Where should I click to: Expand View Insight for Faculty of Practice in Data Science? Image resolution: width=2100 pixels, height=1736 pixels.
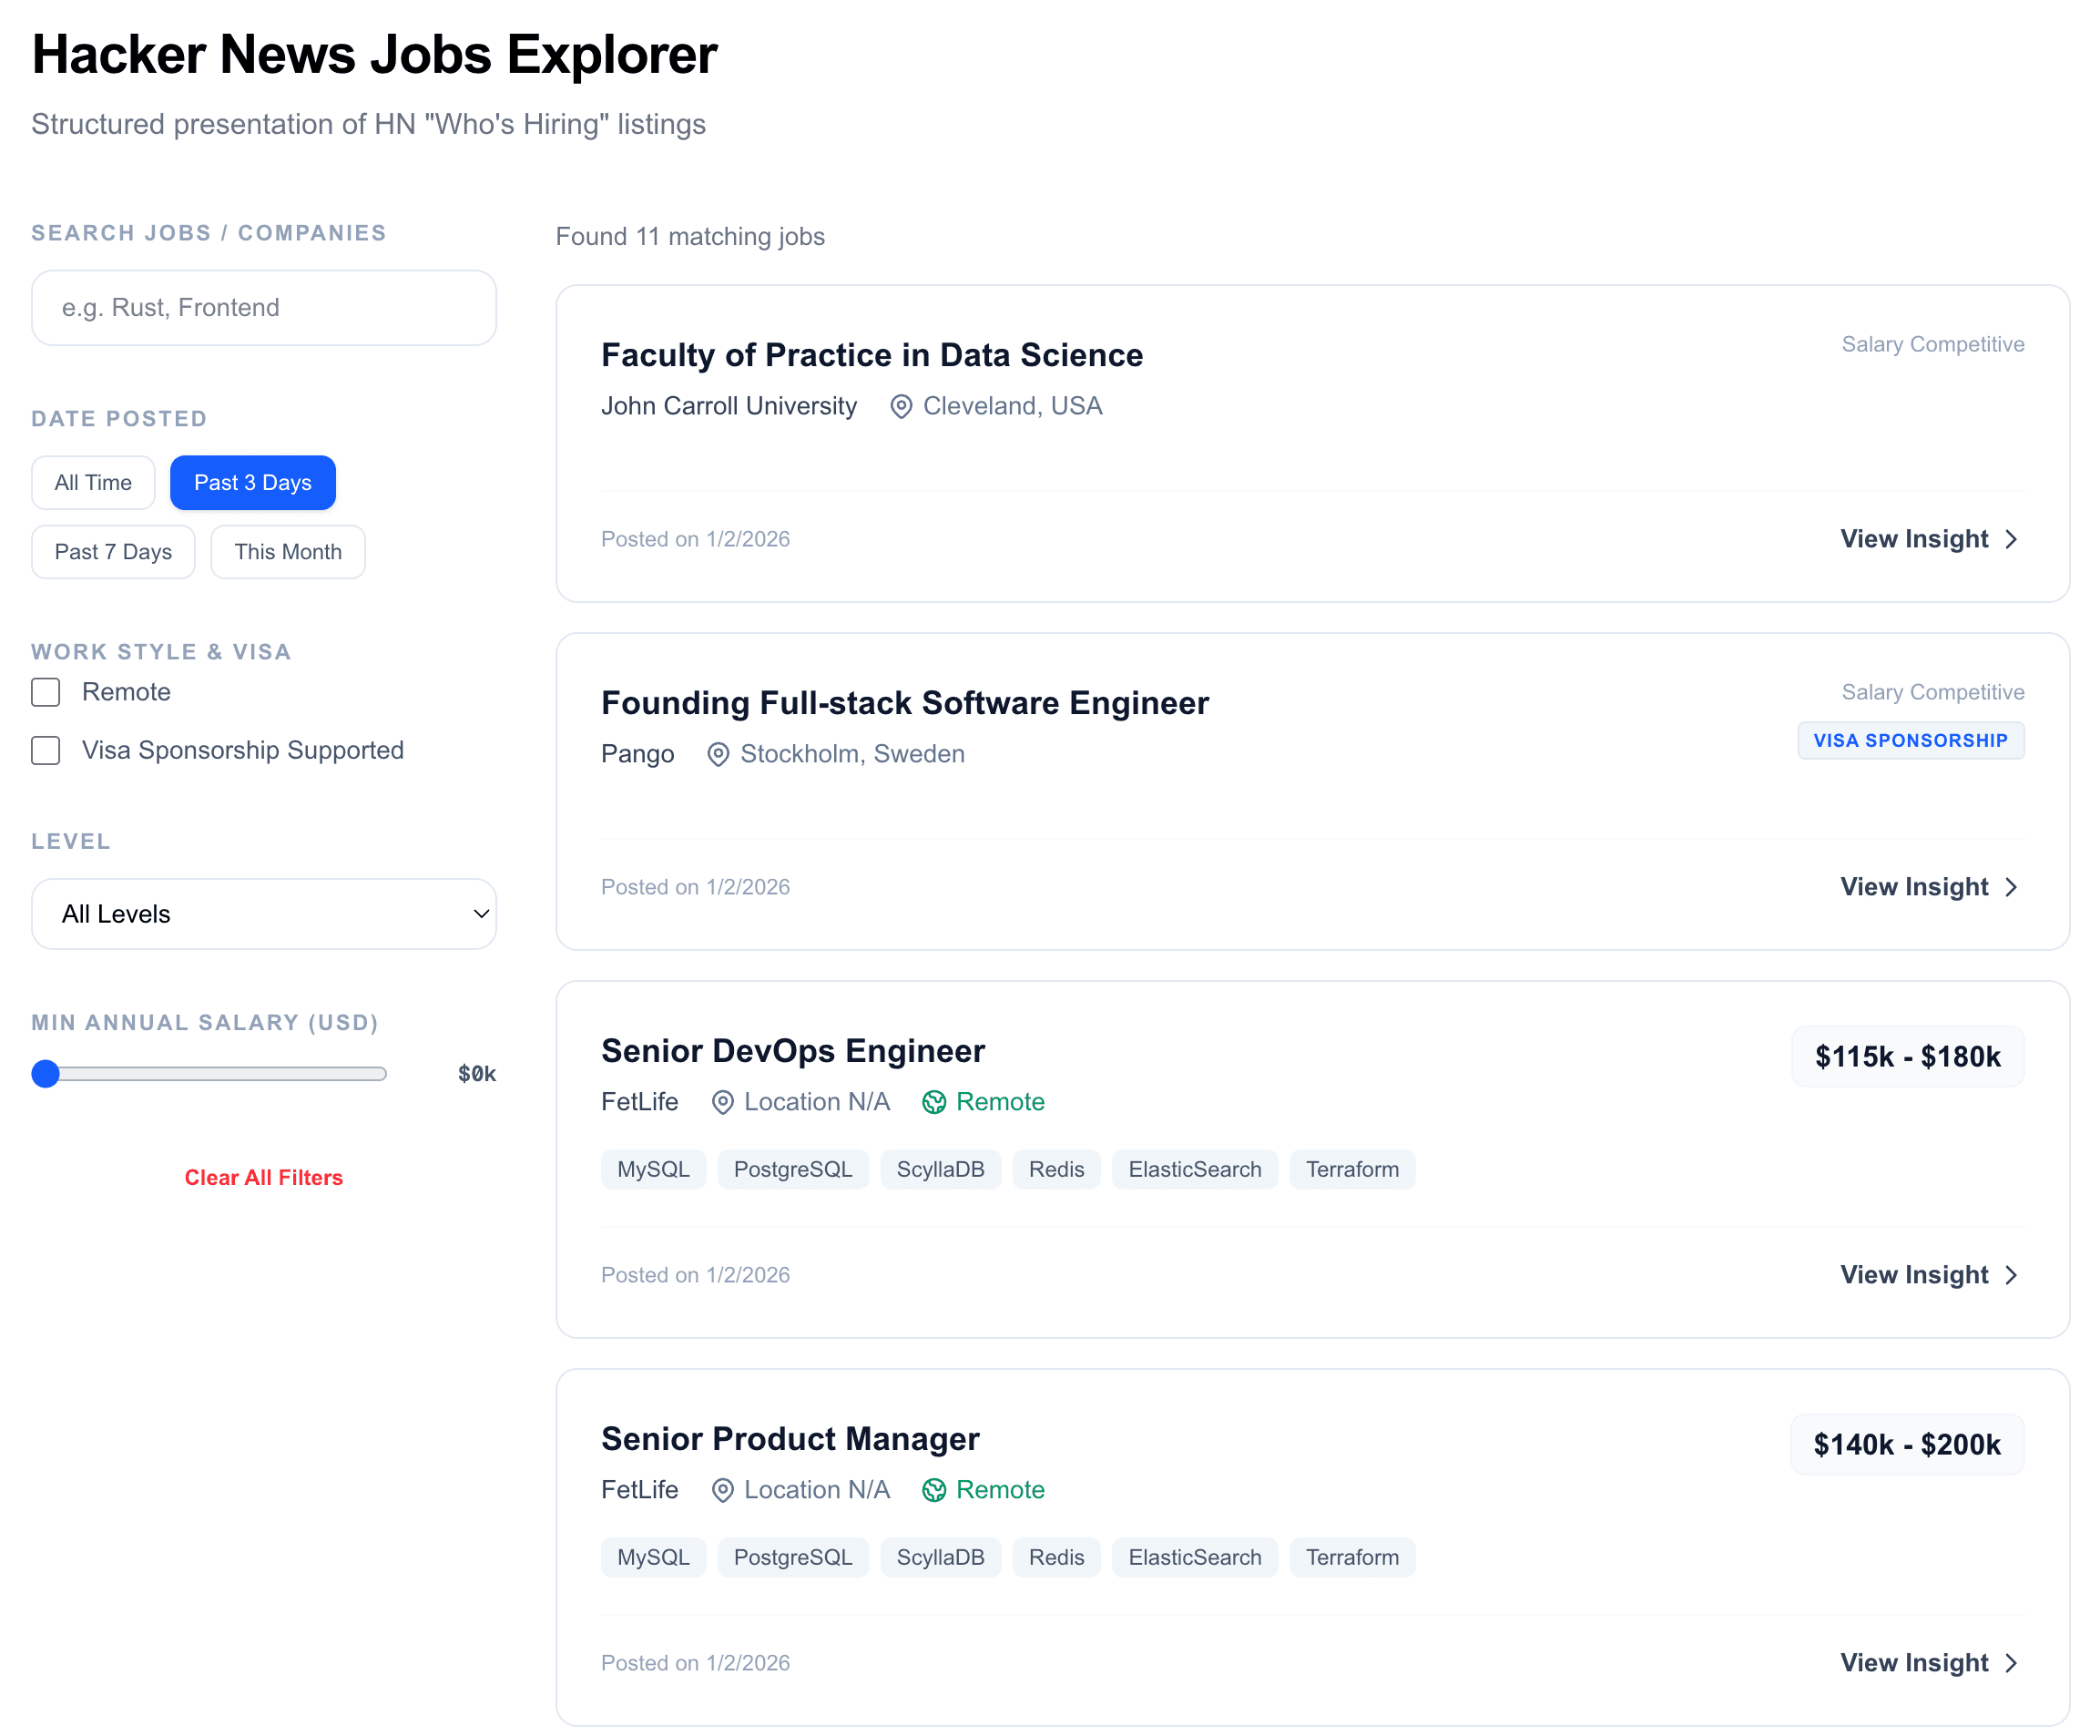pos(1930,539)
